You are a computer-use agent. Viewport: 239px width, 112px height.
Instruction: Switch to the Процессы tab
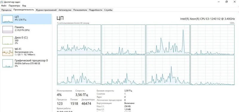[6, 10]
